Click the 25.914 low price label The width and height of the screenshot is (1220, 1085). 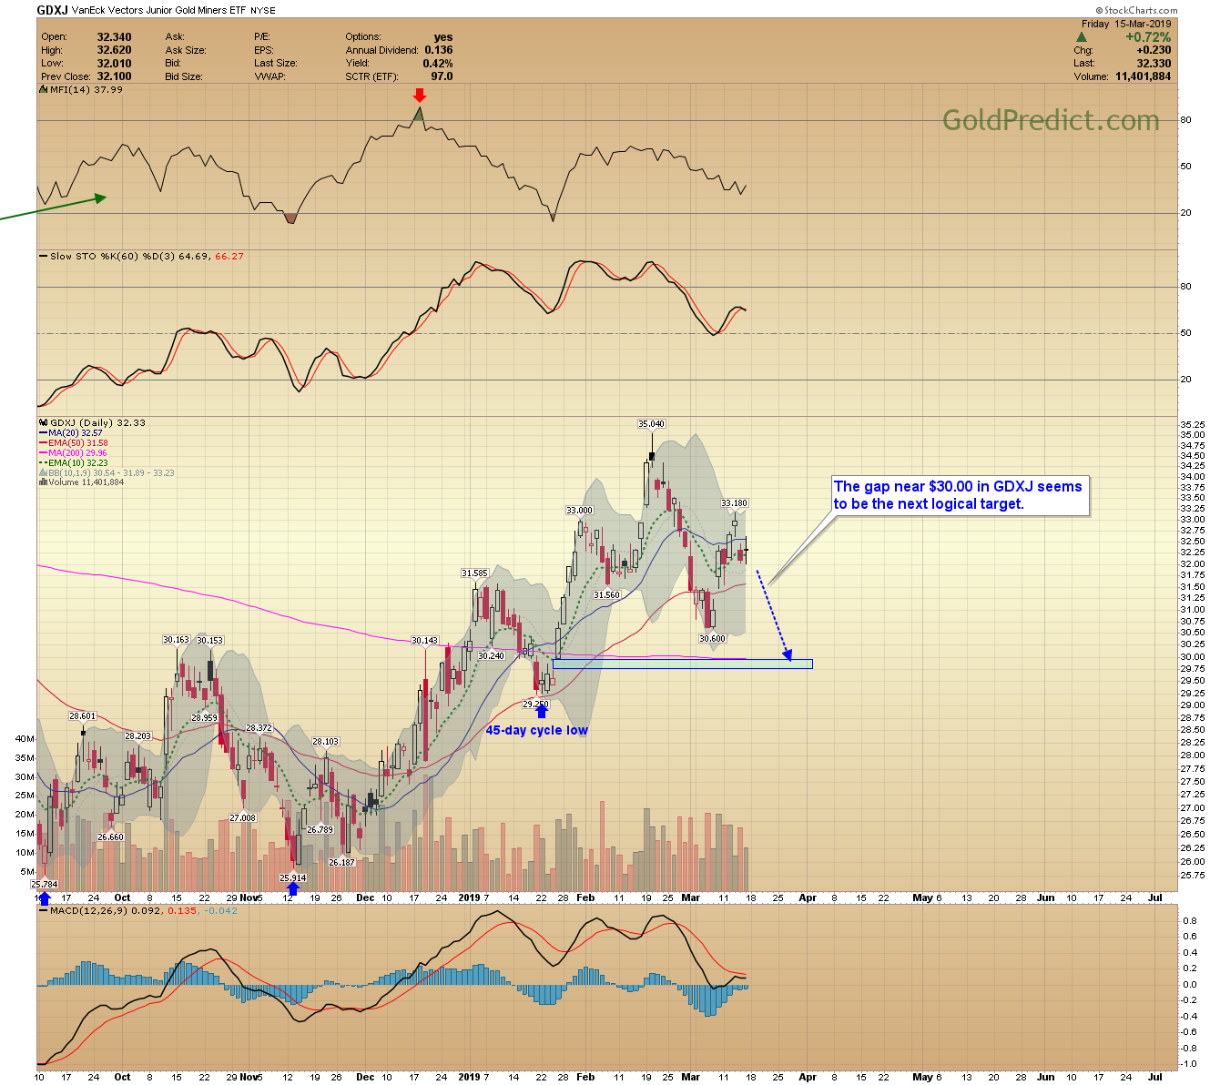[x=292, y=878]
